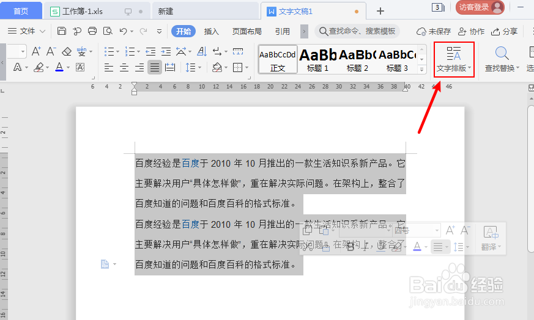Click the search commands and templates box
The height and width of the screenshot is (320, 534).
[x=357, y=31]
